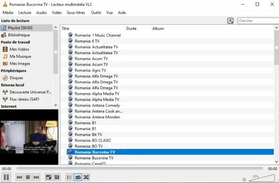The height and width of the screenshot is (183, 279).
Task: Click the Bibliothèque icon
Action: [4, 35]
